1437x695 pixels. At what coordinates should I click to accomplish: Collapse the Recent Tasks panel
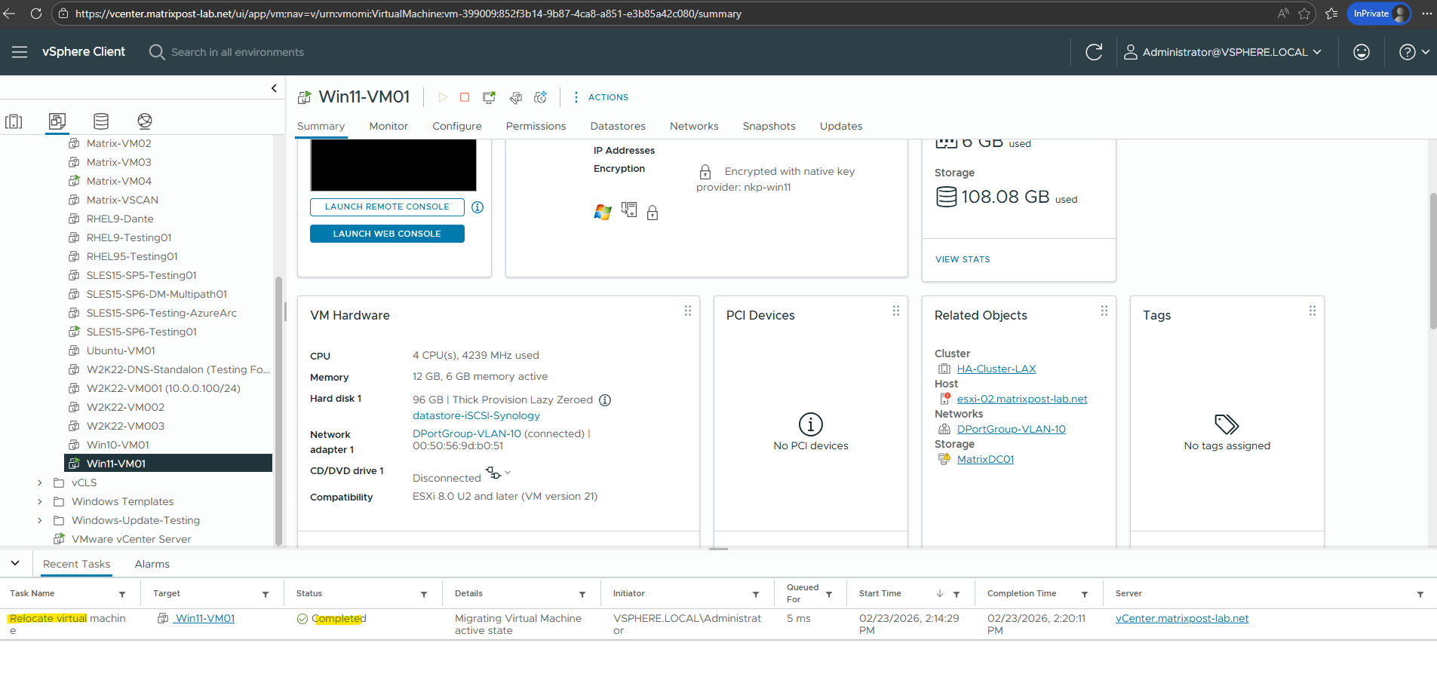tap(15, 563)
